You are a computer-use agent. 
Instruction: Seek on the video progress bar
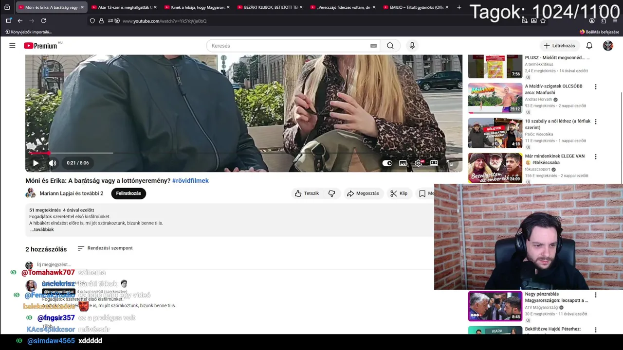(243, 153)
